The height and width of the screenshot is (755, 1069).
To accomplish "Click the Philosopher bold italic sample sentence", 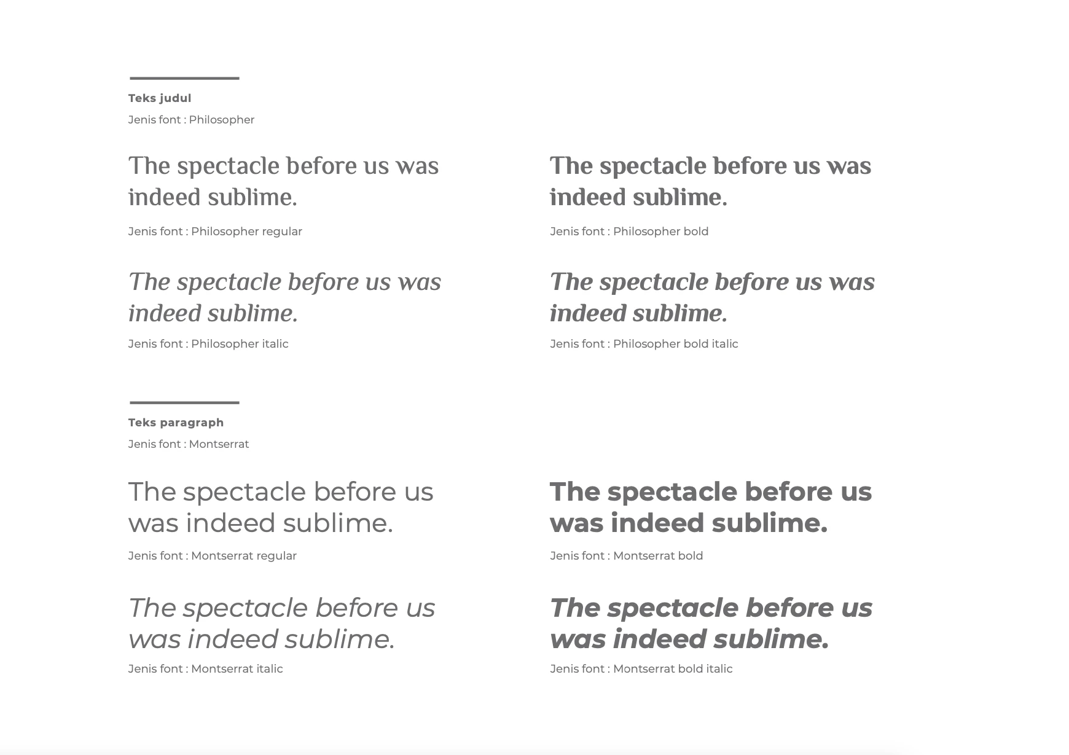I will 712,297.
